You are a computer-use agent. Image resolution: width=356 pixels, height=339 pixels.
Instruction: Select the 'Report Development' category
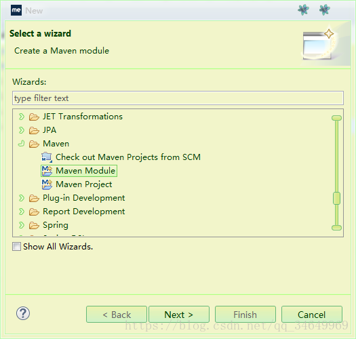[x=84, y=212]
